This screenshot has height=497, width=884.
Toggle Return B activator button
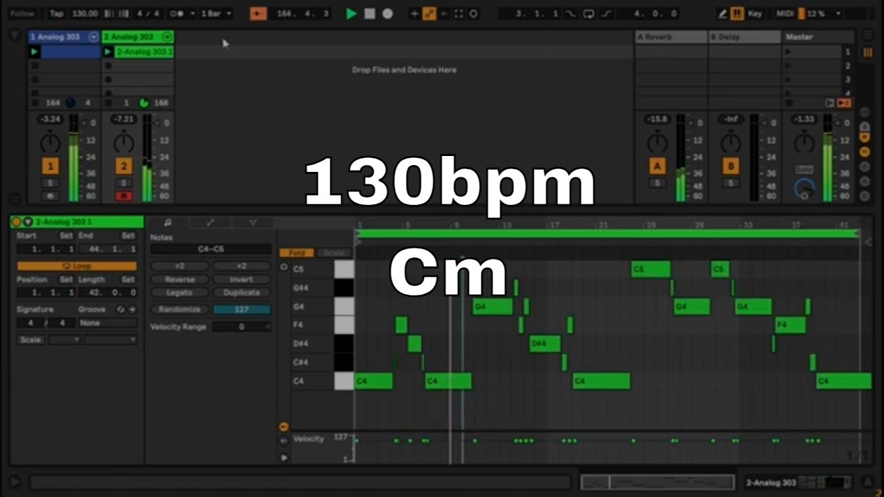[x=731, y=166]
